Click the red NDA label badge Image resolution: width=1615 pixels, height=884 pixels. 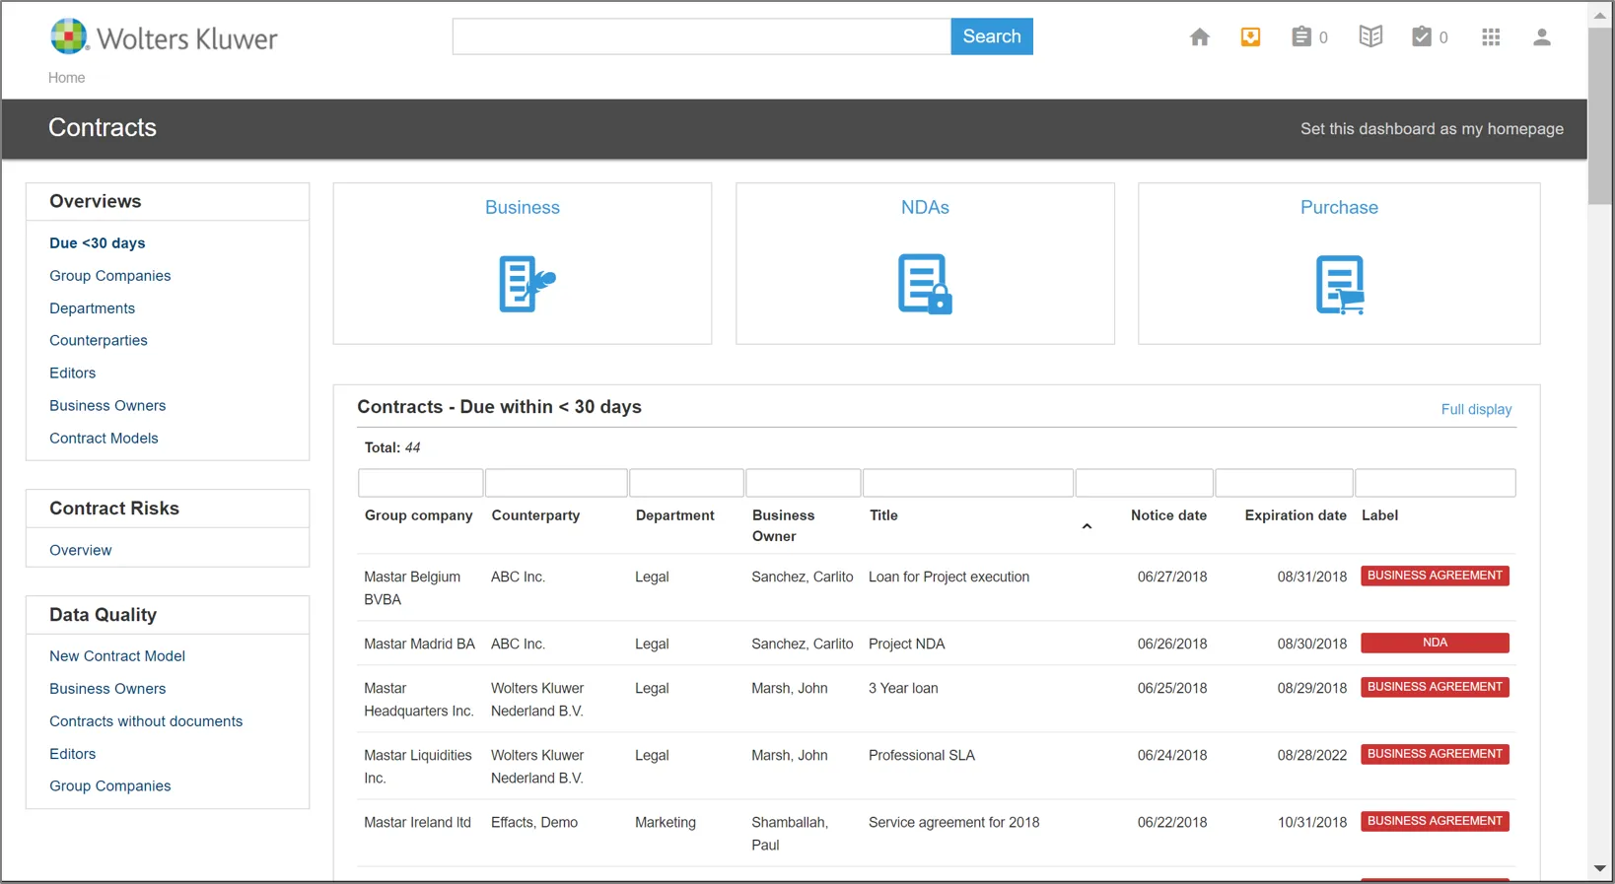(x=1435, y=643)
